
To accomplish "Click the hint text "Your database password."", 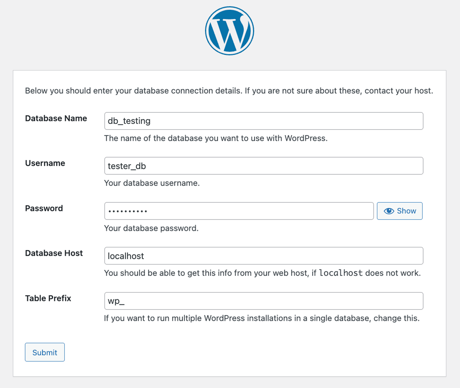I will [151, 228].
